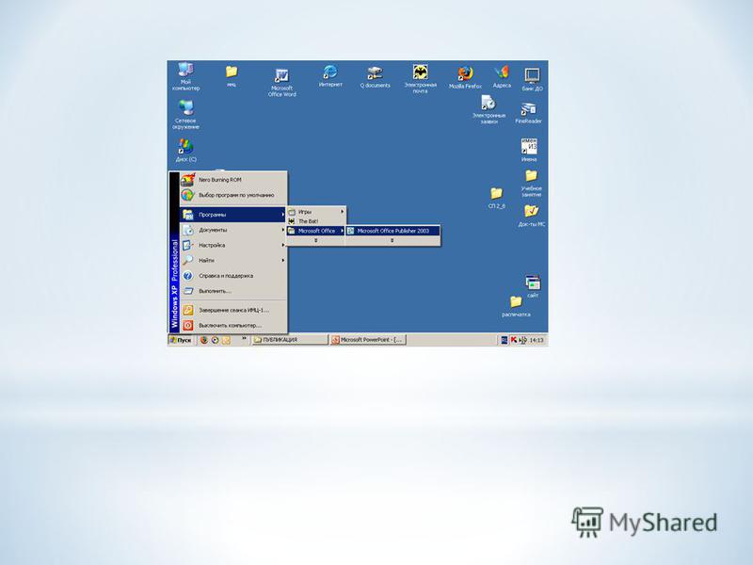Open the Q documents desktop shortcut

click(375, 77)
